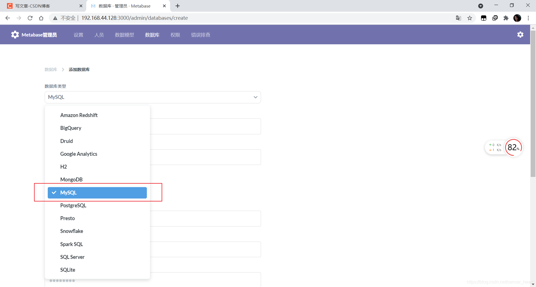Viewport: 536px width, 287px height.
Task: Close the Metabase tab
Action: click(x=164, y=6)
